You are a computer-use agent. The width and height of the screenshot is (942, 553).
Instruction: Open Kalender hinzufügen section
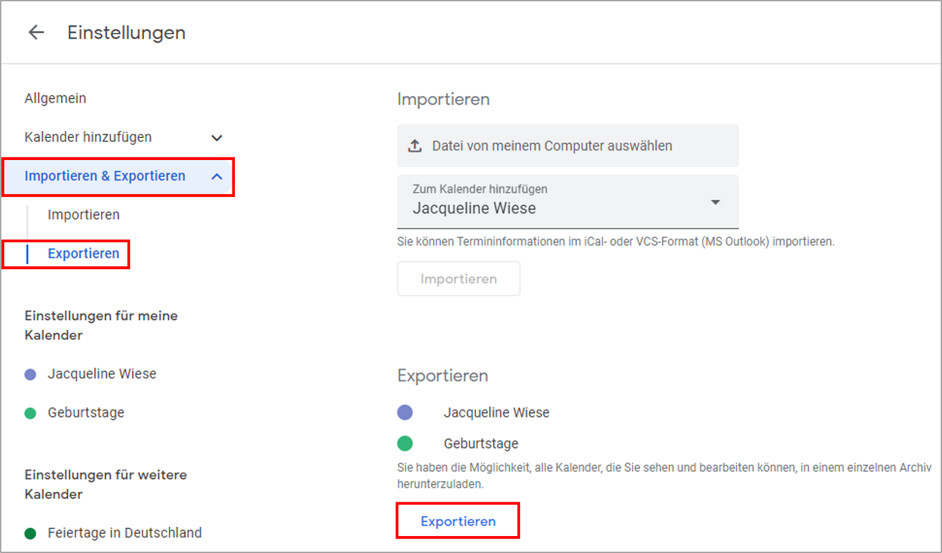click(88, 137)
